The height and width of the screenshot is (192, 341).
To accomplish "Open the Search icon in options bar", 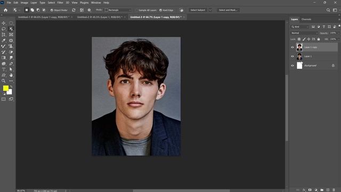I will [328, 10].
